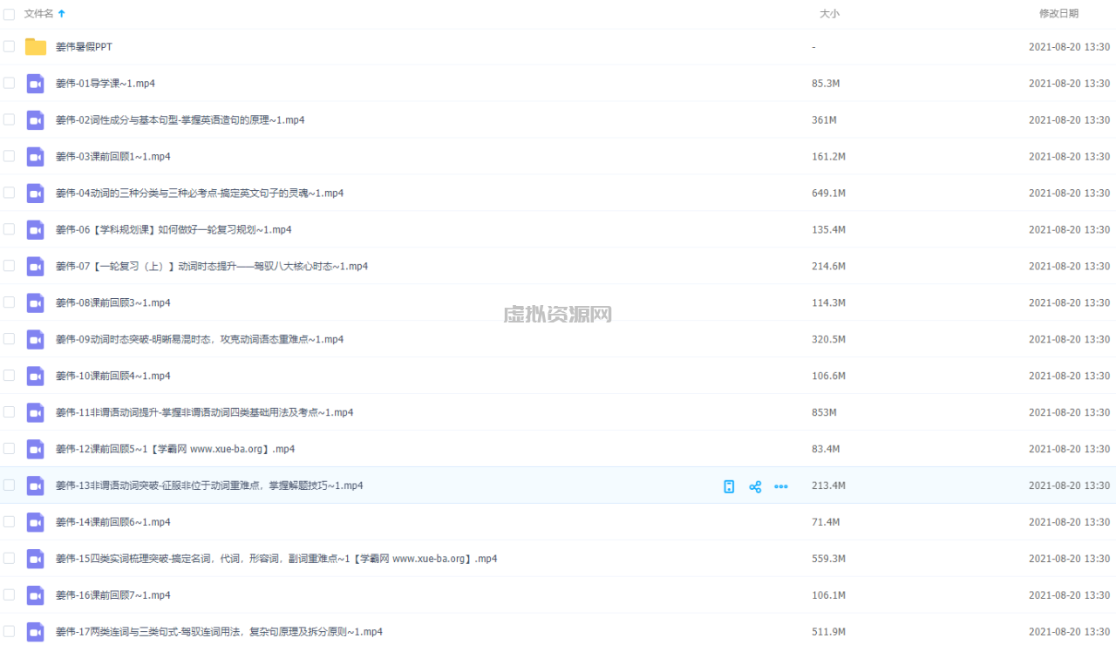
Task: Click the 213.4M size cell
Action: [828, 486]
